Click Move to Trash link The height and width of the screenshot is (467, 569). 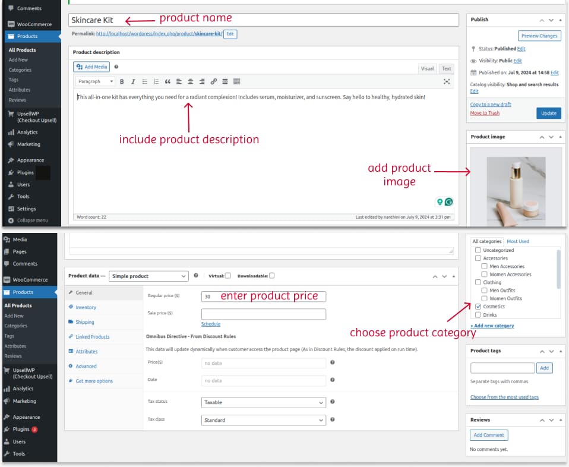[x=485, y=113]
